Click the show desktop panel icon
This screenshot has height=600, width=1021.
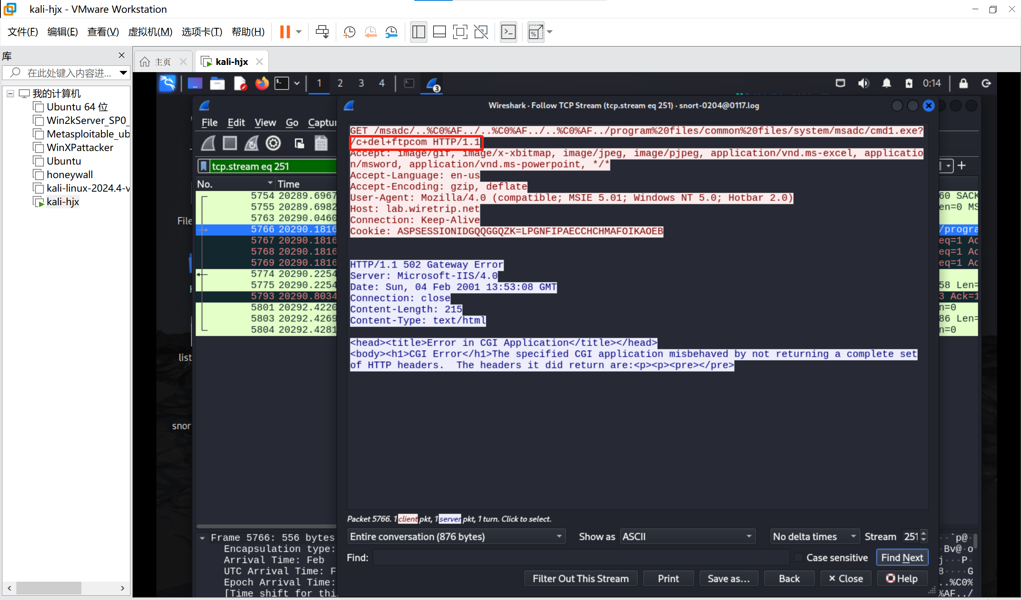tap(195, 83)
